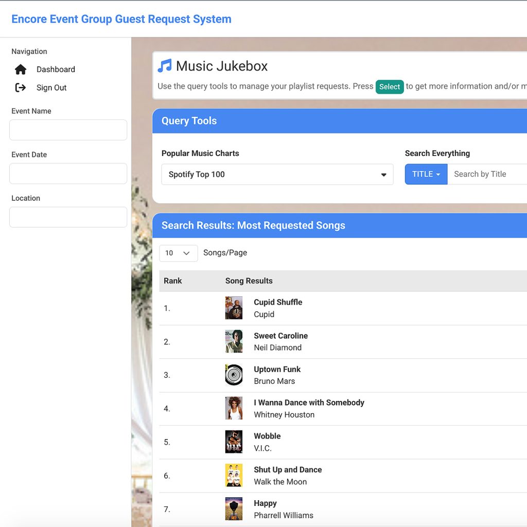
Task: Open the TITLE search type dropdown
Action: pyautogui.click(x=426, y=174)
